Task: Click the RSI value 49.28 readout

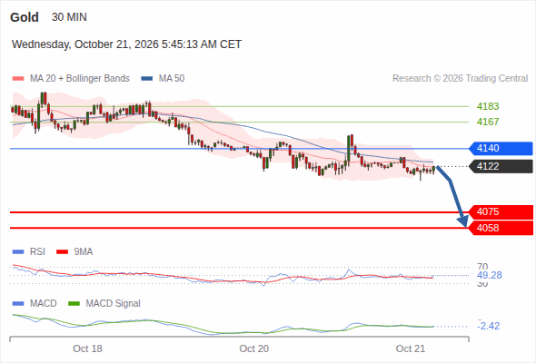Action: click(490, 275)
